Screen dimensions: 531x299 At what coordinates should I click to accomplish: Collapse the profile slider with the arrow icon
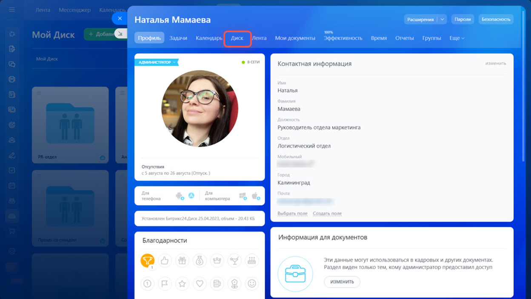coord(120,34)
